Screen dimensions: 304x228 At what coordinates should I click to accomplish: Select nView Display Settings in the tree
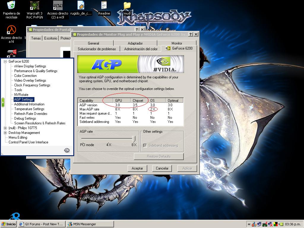tap(30, 66)
